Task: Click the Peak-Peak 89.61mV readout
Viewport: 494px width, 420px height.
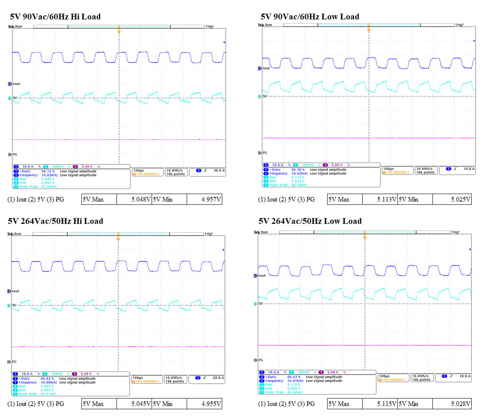Action: 34,394
